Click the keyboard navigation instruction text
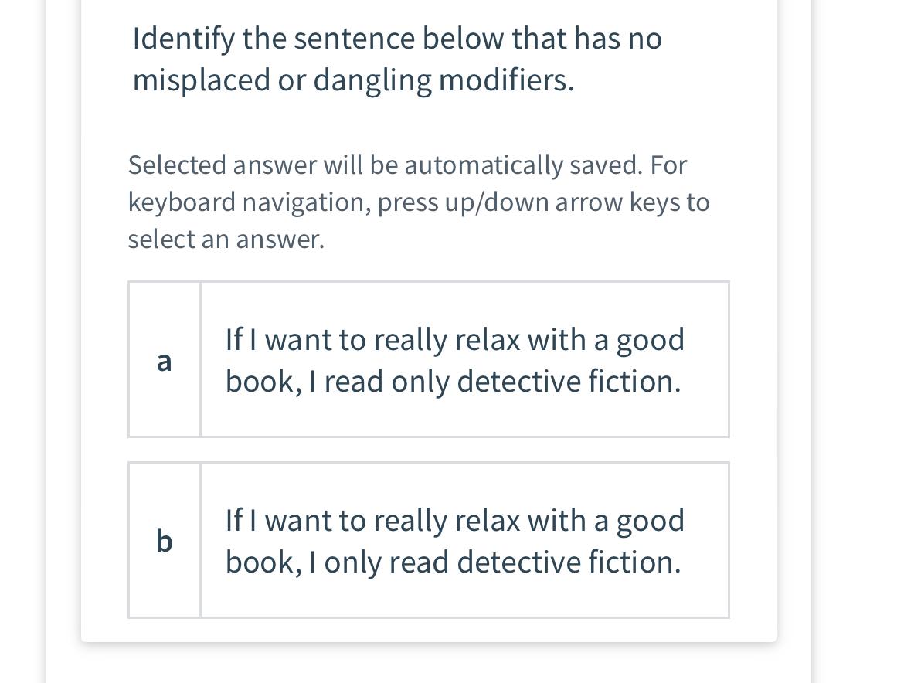This screenshot has height=683, width=904. click(x=420, y=201)
